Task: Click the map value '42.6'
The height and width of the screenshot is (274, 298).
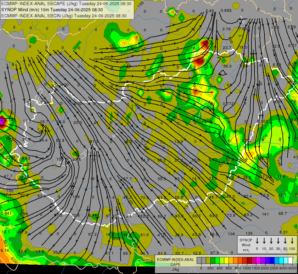Action: click(x=197, y=253)
